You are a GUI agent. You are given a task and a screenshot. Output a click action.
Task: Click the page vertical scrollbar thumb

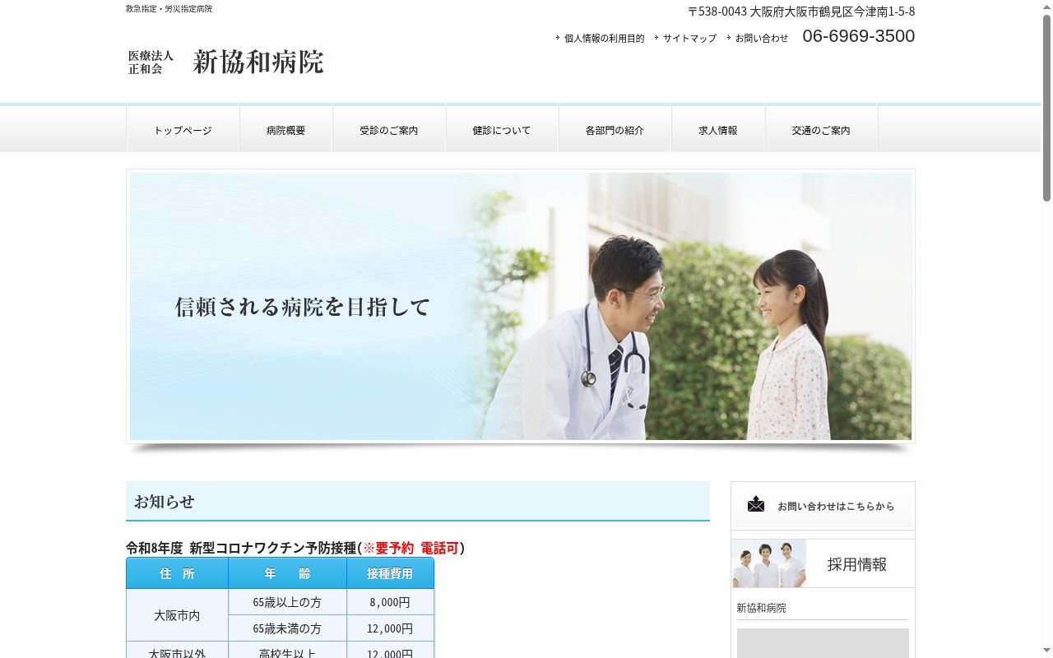[x=1046, y=107]
